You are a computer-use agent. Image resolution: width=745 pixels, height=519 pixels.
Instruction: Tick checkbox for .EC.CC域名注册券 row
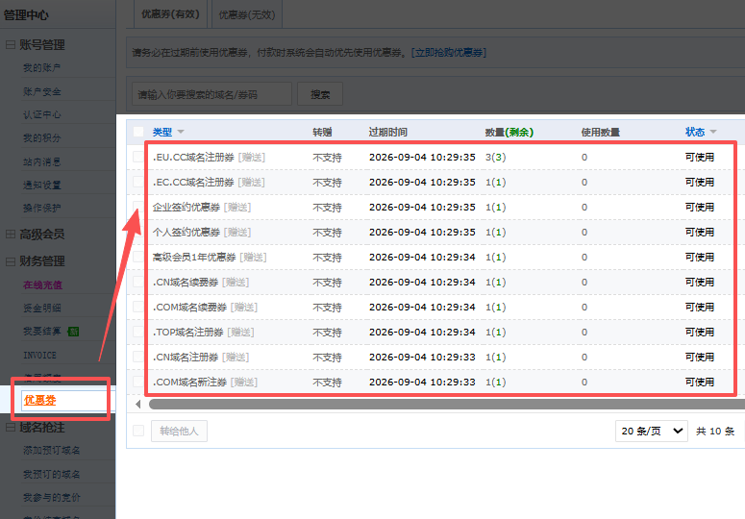138,183
